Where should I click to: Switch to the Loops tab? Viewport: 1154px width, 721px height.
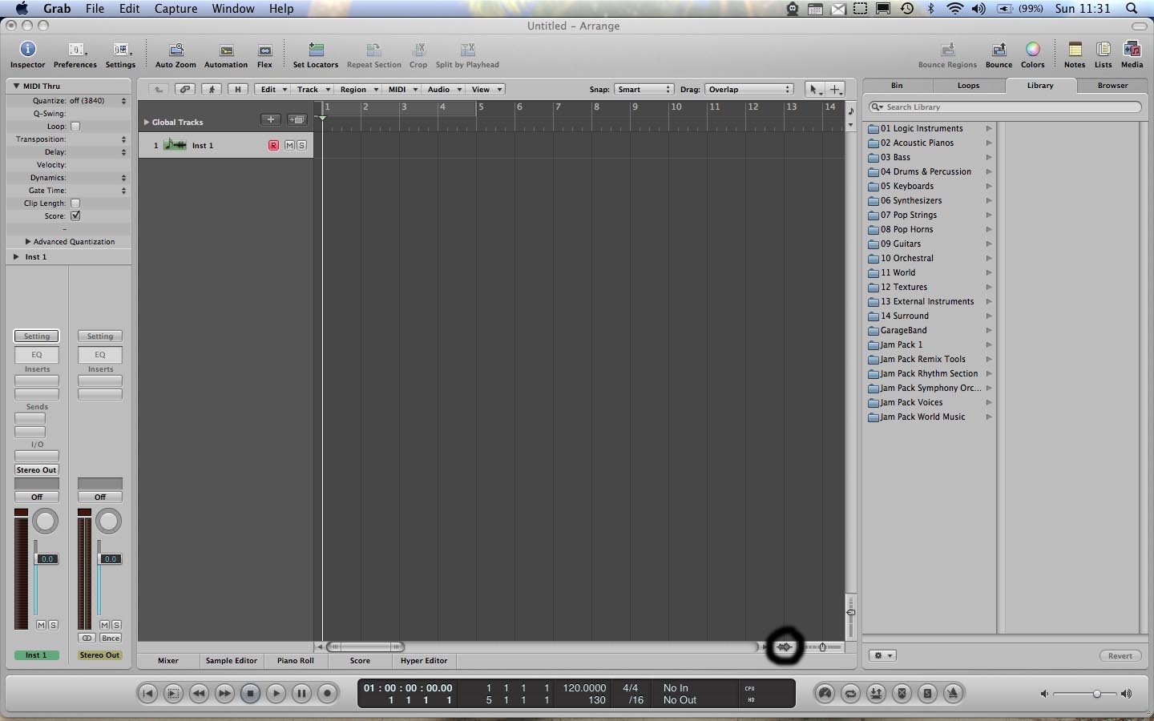coord(968,86)
